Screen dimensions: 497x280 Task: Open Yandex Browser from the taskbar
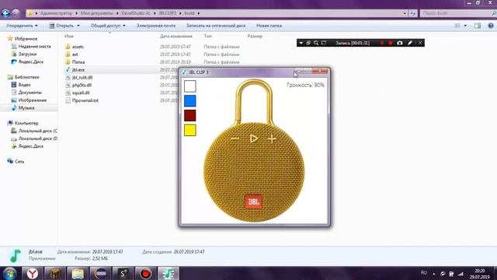(x=33, y=273)
